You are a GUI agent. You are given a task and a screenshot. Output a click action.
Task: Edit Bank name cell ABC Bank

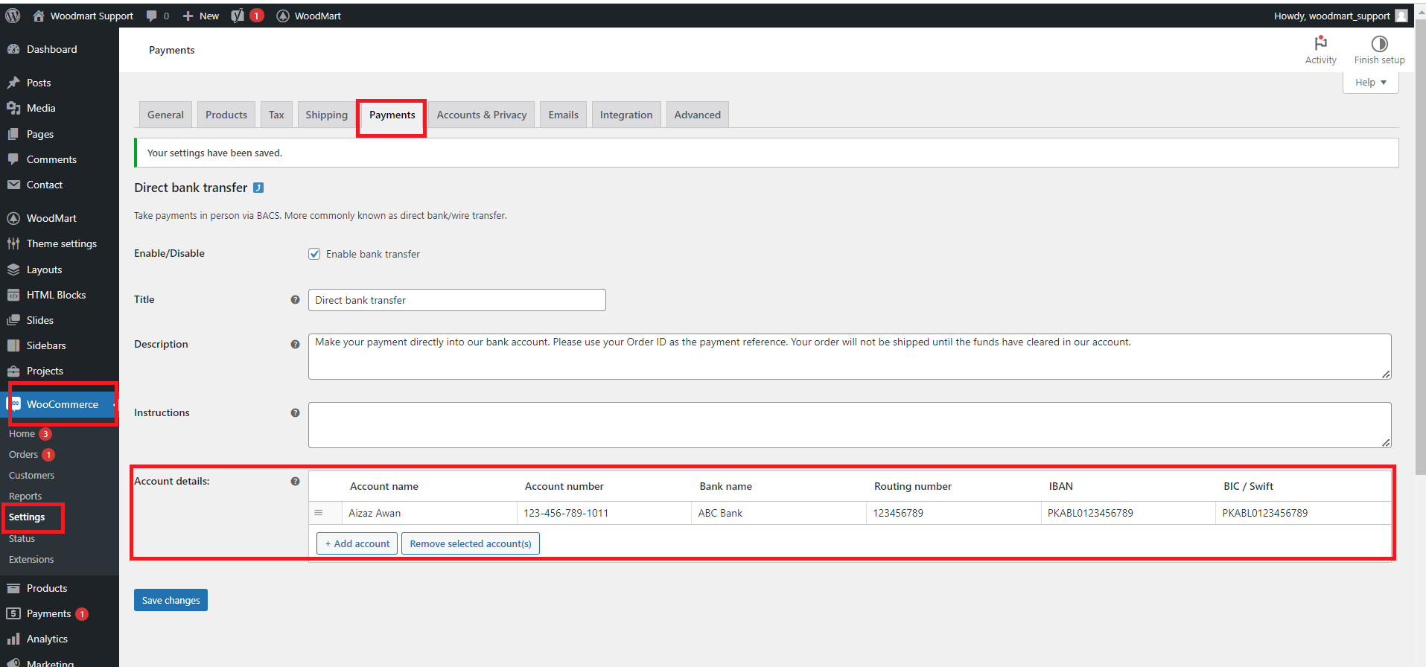click(x=779, y=513)
